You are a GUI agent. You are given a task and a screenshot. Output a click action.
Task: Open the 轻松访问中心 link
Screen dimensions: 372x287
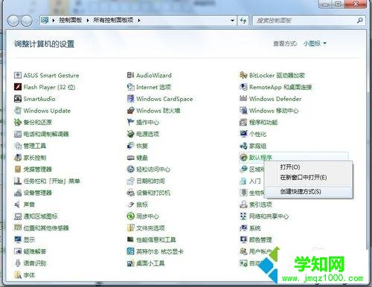coord(153,170)
